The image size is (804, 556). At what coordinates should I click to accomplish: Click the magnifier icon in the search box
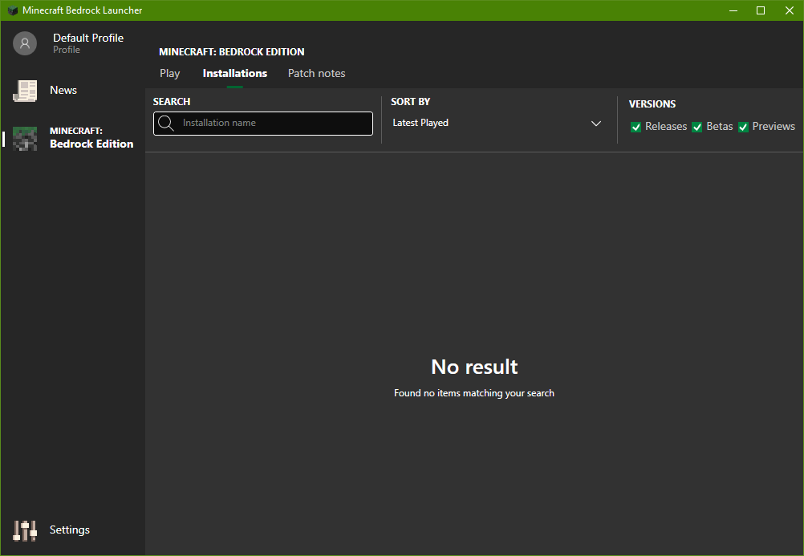click(165, 123)
